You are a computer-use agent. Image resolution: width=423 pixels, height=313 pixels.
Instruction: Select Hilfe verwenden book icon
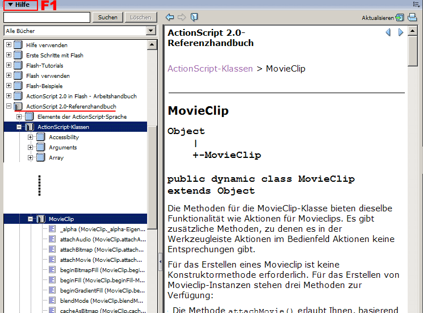pyautogui.click(x=18, y=45)
